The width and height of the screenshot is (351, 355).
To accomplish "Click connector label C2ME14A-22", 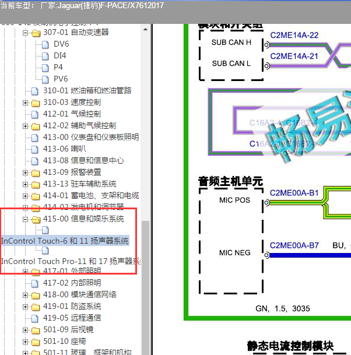I will pyautogui.click(x=294, y=35).
